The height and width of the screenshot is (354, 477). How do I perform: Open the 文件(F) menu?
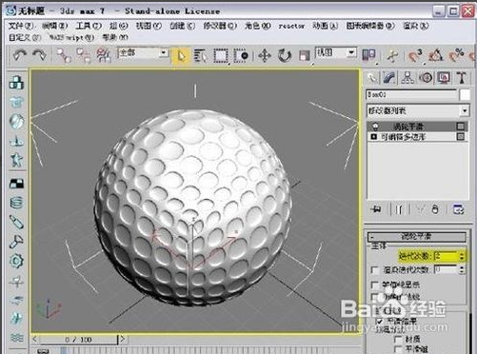tap(21, 26)
